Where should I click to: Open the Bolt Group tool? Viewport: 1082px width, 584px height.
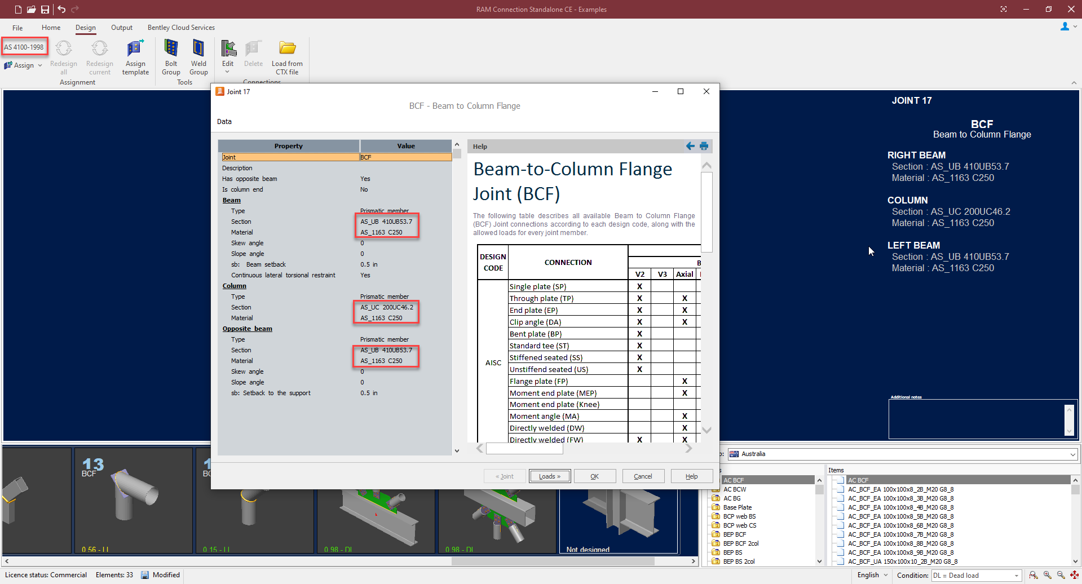click(171, 57)
